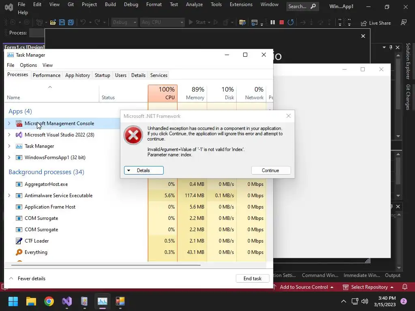The height and width of the screenshot is (311, 415).
Task: Expand the Antimalware Service Executable row
Action: pyautogui.click(x=9, y=196)
